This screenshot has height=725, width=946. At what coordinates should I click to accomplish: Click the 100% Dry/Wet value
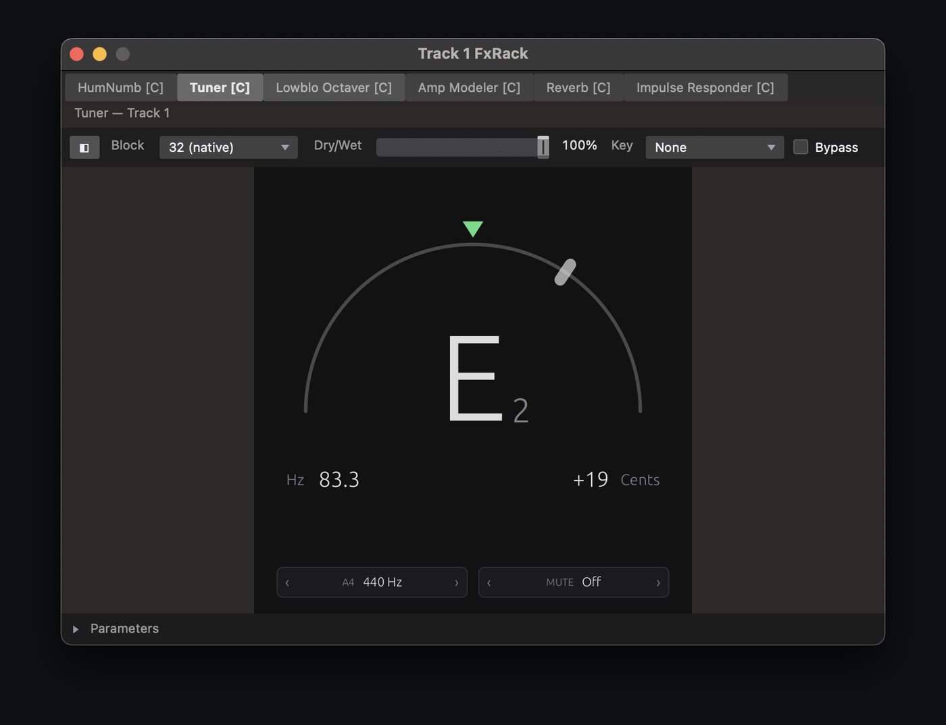(580, 146)
